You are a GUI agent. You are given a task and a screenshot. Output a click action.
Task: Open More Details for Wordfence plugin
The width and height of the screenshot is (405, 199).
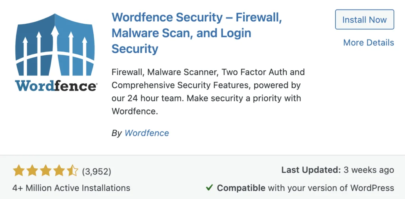(x=369, y=43)
